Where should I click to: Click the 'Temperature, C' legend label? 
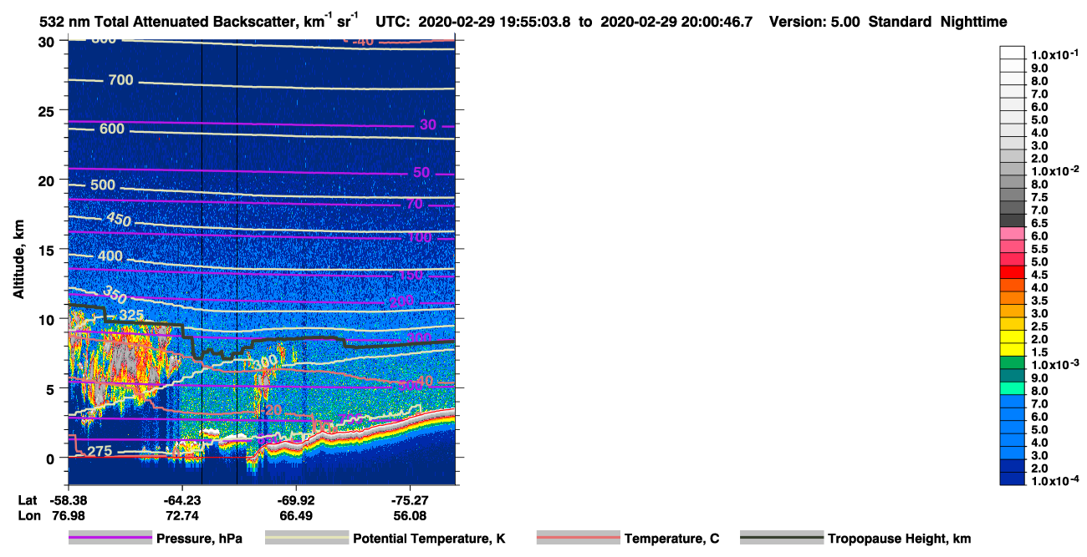coord(671,539)
